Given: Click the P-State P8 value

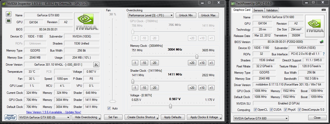Looking at the screenshot, I should [91, 79].
